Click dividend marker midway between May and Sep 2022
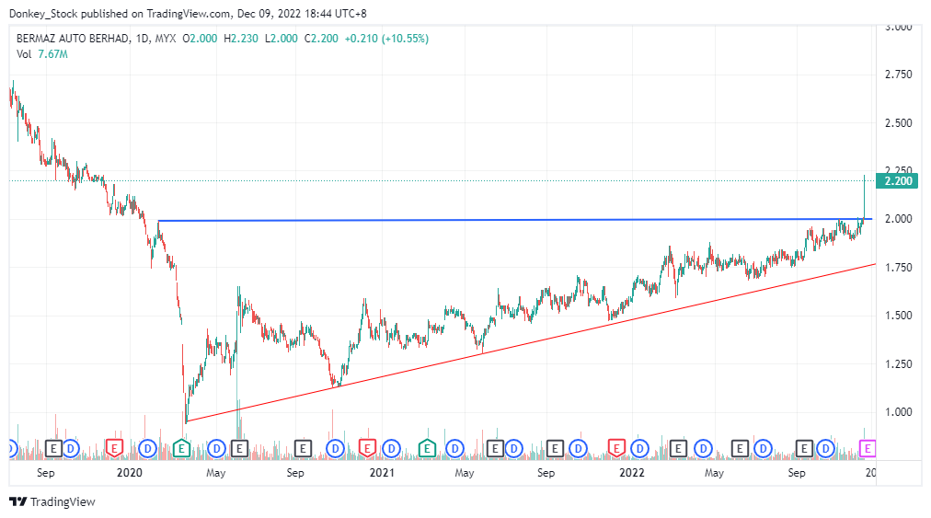This screenshot has height=518, width=931. [763, 448]
